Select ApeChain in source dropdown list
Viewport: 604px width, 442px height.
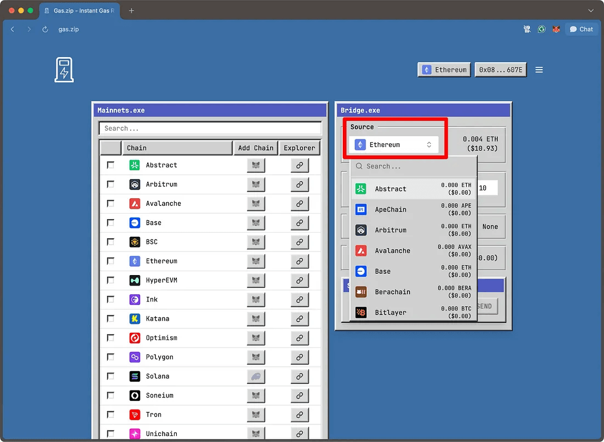(x=414, y=210)
